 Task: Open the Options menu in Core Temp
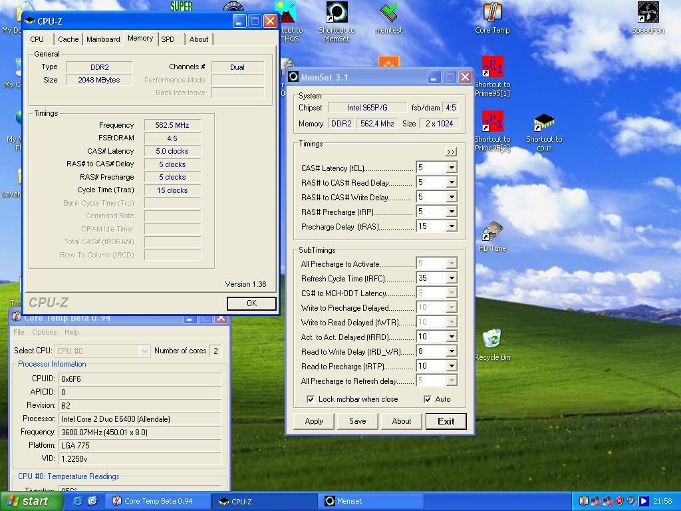coord(45,332)
